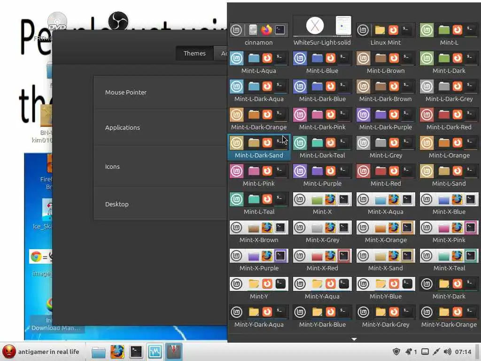Pick Mint-L-Dark-Brown theme
This screenshot has width=481, height=361.
[x=386, y=86]
